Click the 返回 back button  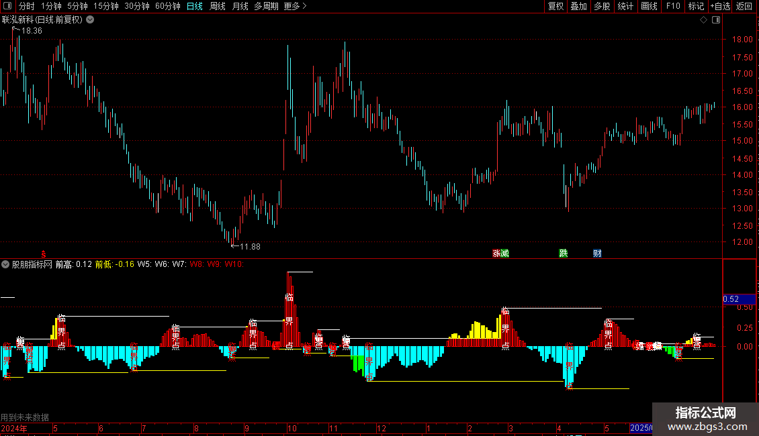tap(744, 6)
